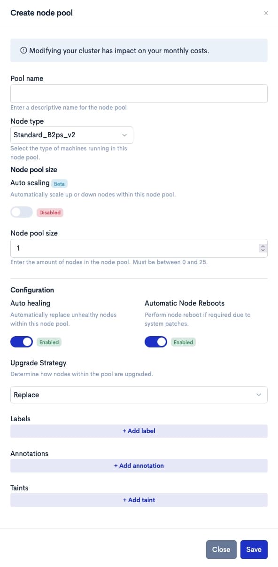Save the node pool configuration
278x567 pixels.
click(x=254, y=549)
